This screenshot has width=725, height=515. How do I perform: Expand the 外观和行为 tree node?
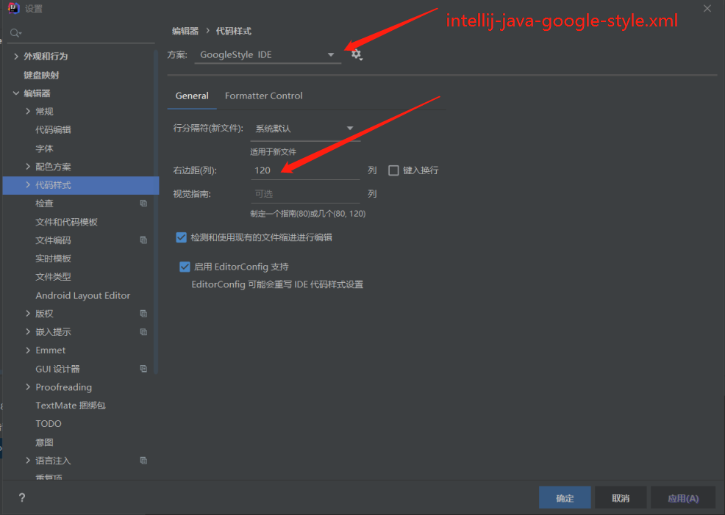[x=16, y=57]
